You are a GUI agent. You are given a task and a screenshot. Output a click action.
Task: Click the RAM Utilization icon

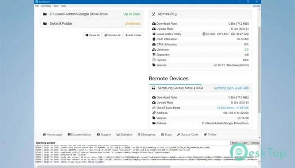coord(154,39)
